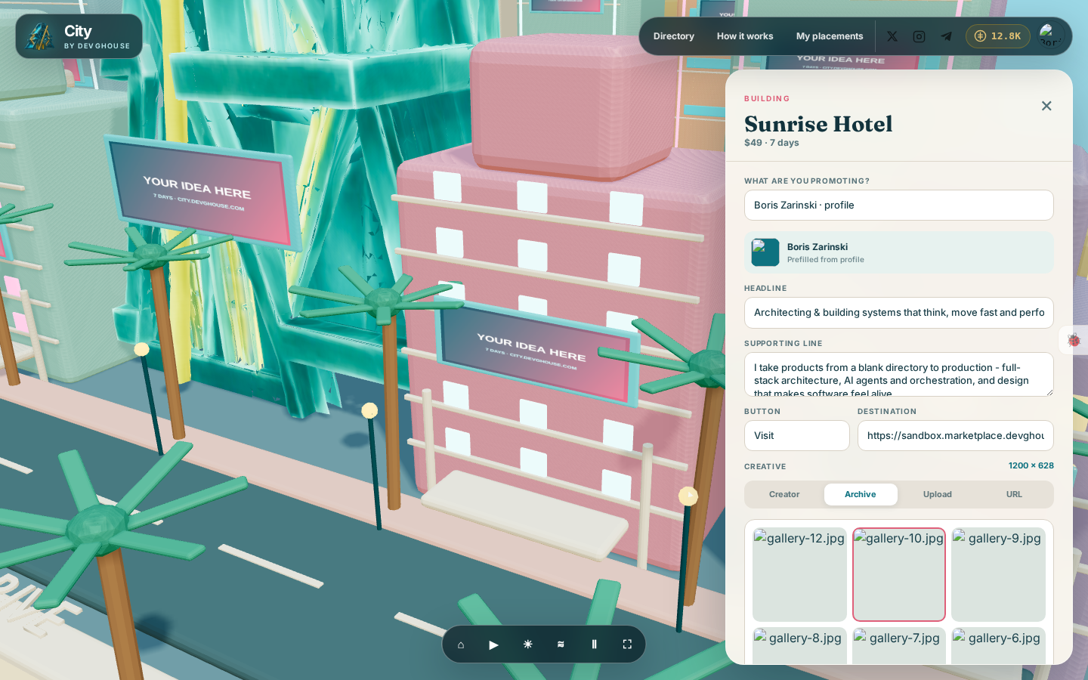Click the Button label field containing Visit
This screenshot has height=680, width=1088.
[797, 436]
